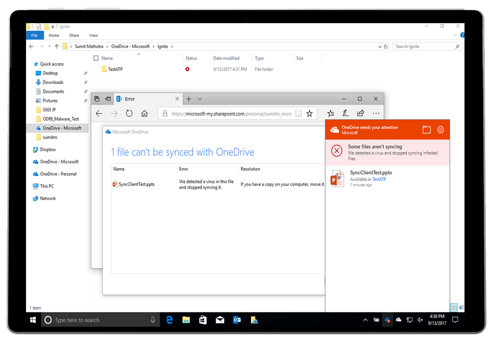This screenshot has width=491, height=342.
Task: Expand chevron after Ignite breadcrumb
Action: pyautogui.click(x=172, y=46)
